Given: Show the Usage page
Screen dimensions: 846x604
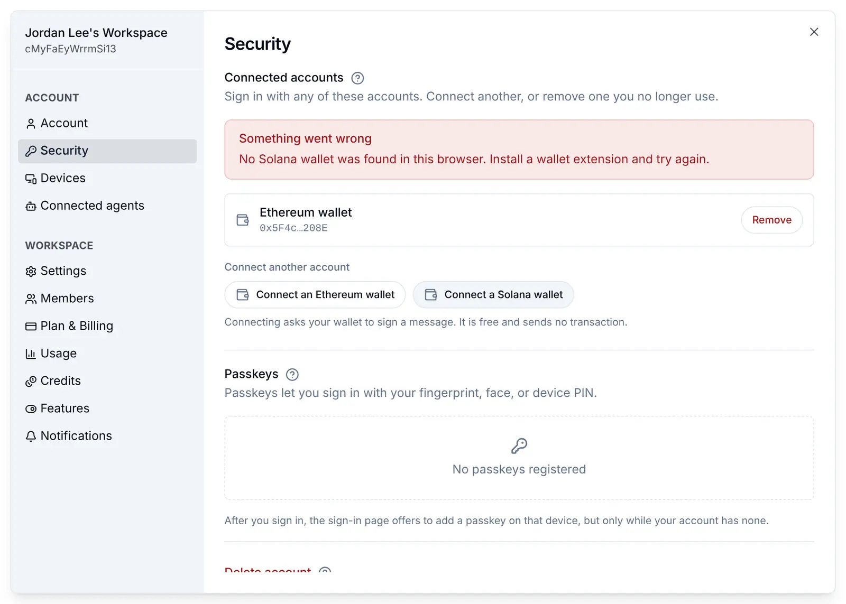Looking at the screenshot, I should click(x=107, y=354).
